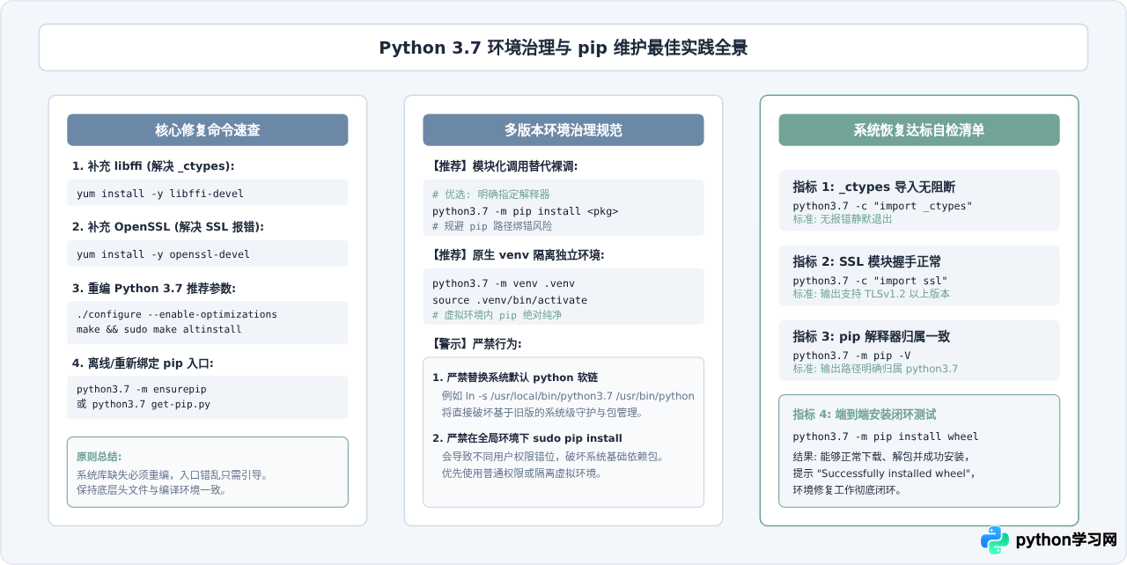Select the '系统恢复达标自检清单' header
Screen dimensions: 1127x565
coord(919,130)
